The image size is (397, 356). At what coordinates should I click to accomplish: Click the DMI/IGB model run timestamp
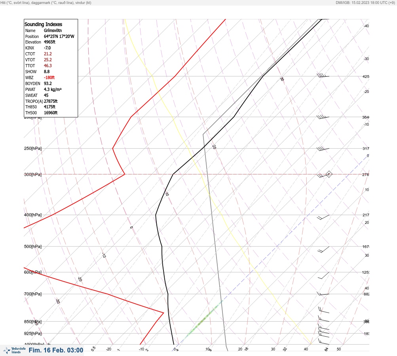[365, 2]
